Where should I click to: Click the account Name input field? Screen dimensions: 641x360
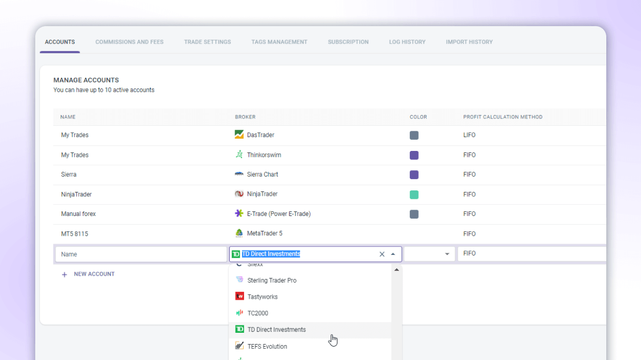click(x=141, y=254)
